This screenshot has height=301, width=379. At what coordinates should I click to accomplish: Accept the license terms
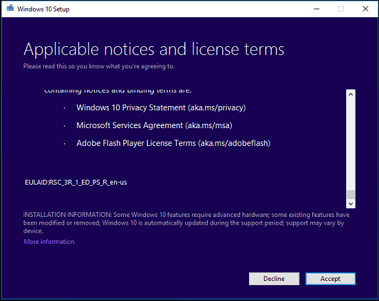click(x=330, y=279)
